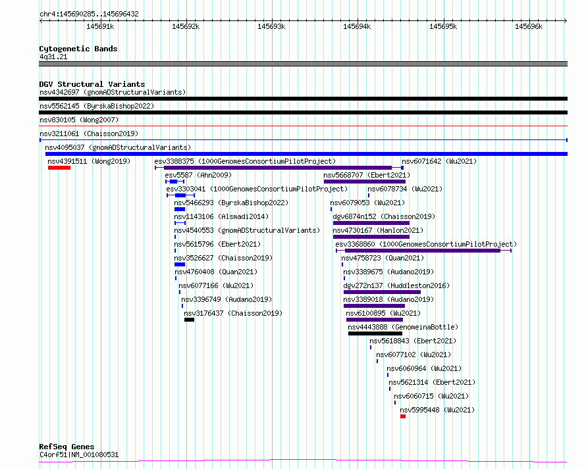Image resolution: width=586 pixels, height=469 pixels.
Task: Click nsv5668707 (Ebert2021) label
Action: pos(367,175)
